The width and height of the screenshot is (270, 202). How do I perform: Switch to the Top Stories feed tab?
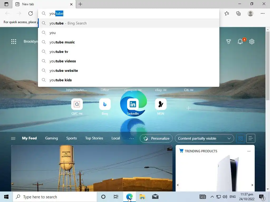click(x=94, y=138)
